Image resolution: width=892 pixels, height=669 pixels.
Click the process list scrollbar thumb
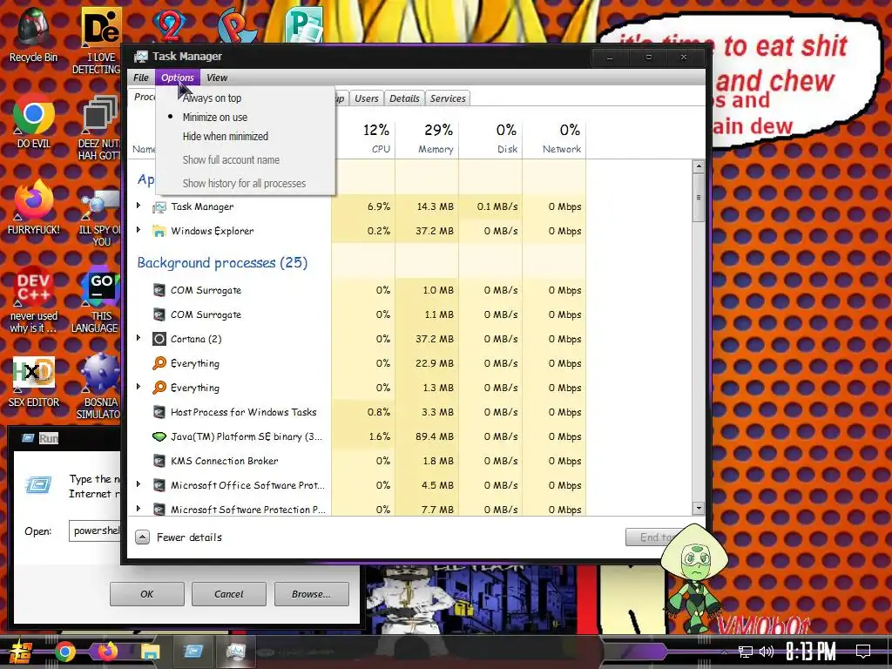699,198
